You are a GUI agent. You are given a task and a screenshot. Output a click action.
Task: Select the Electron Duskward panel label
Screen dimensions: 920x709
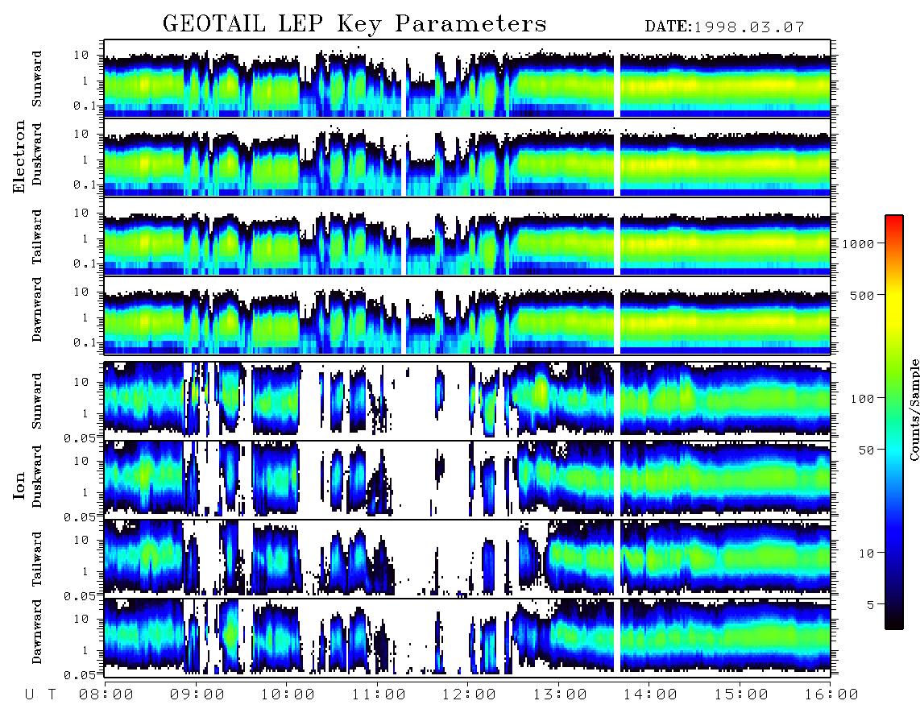tap(37, 155)
